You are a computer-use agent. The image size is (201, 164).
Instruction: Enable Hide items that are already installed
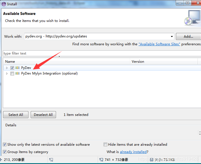tap(105, 145)
